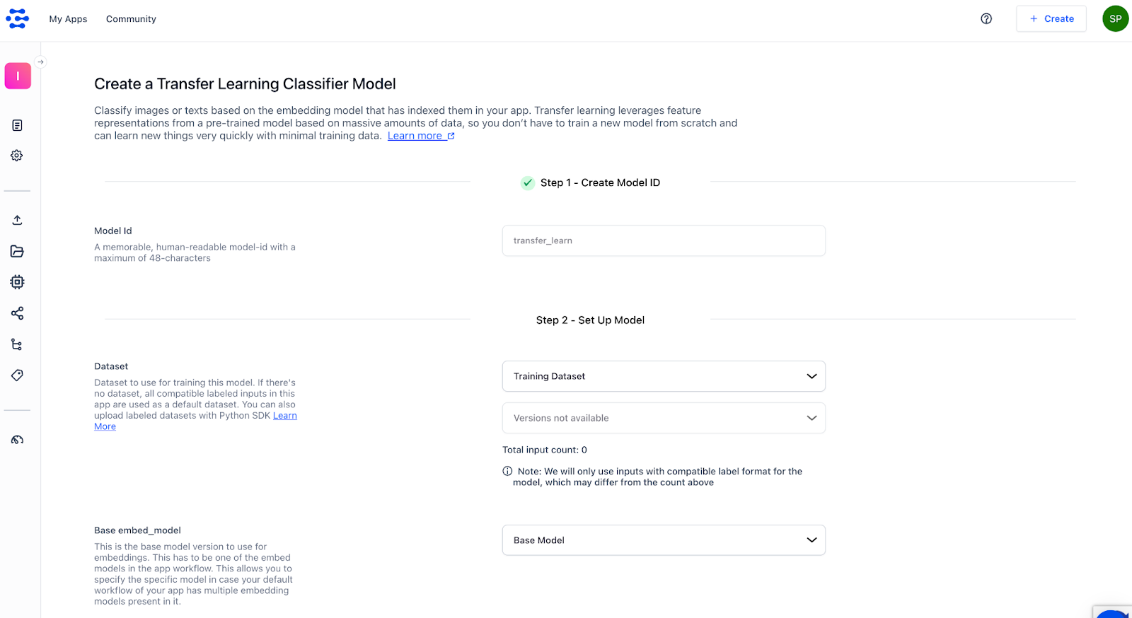The width and height of the screenshot is (1132, 618).
Task: Click the Create button
Action: (x=1051, y=19)
